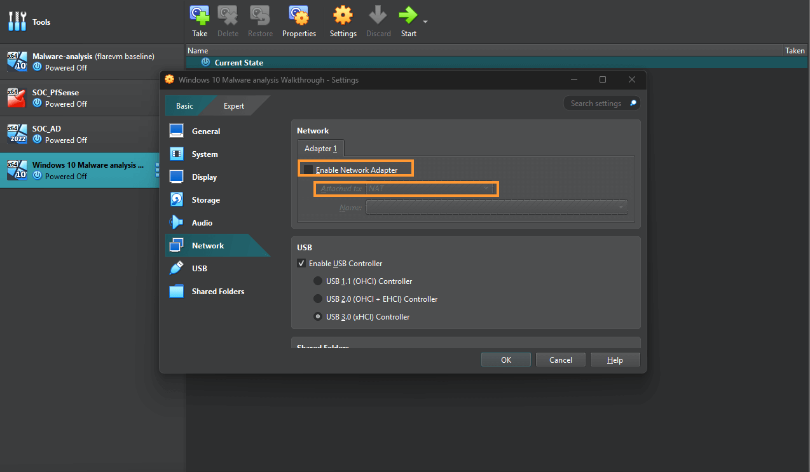The image size is (810, 472).
Task: Click the green Start arrow icon
Action: (x=408, y=15)
